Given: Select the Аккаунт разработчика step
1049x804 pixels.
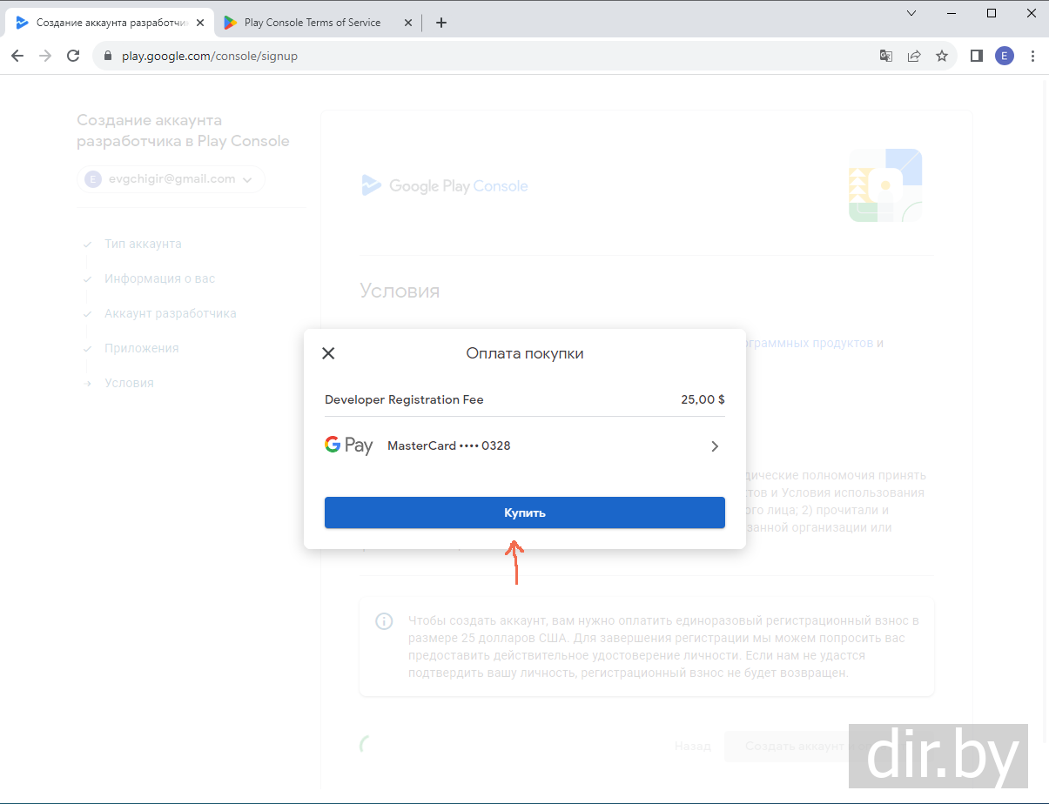Looking at the screenshot, I should pyautogui.click(x=170, y=313).
